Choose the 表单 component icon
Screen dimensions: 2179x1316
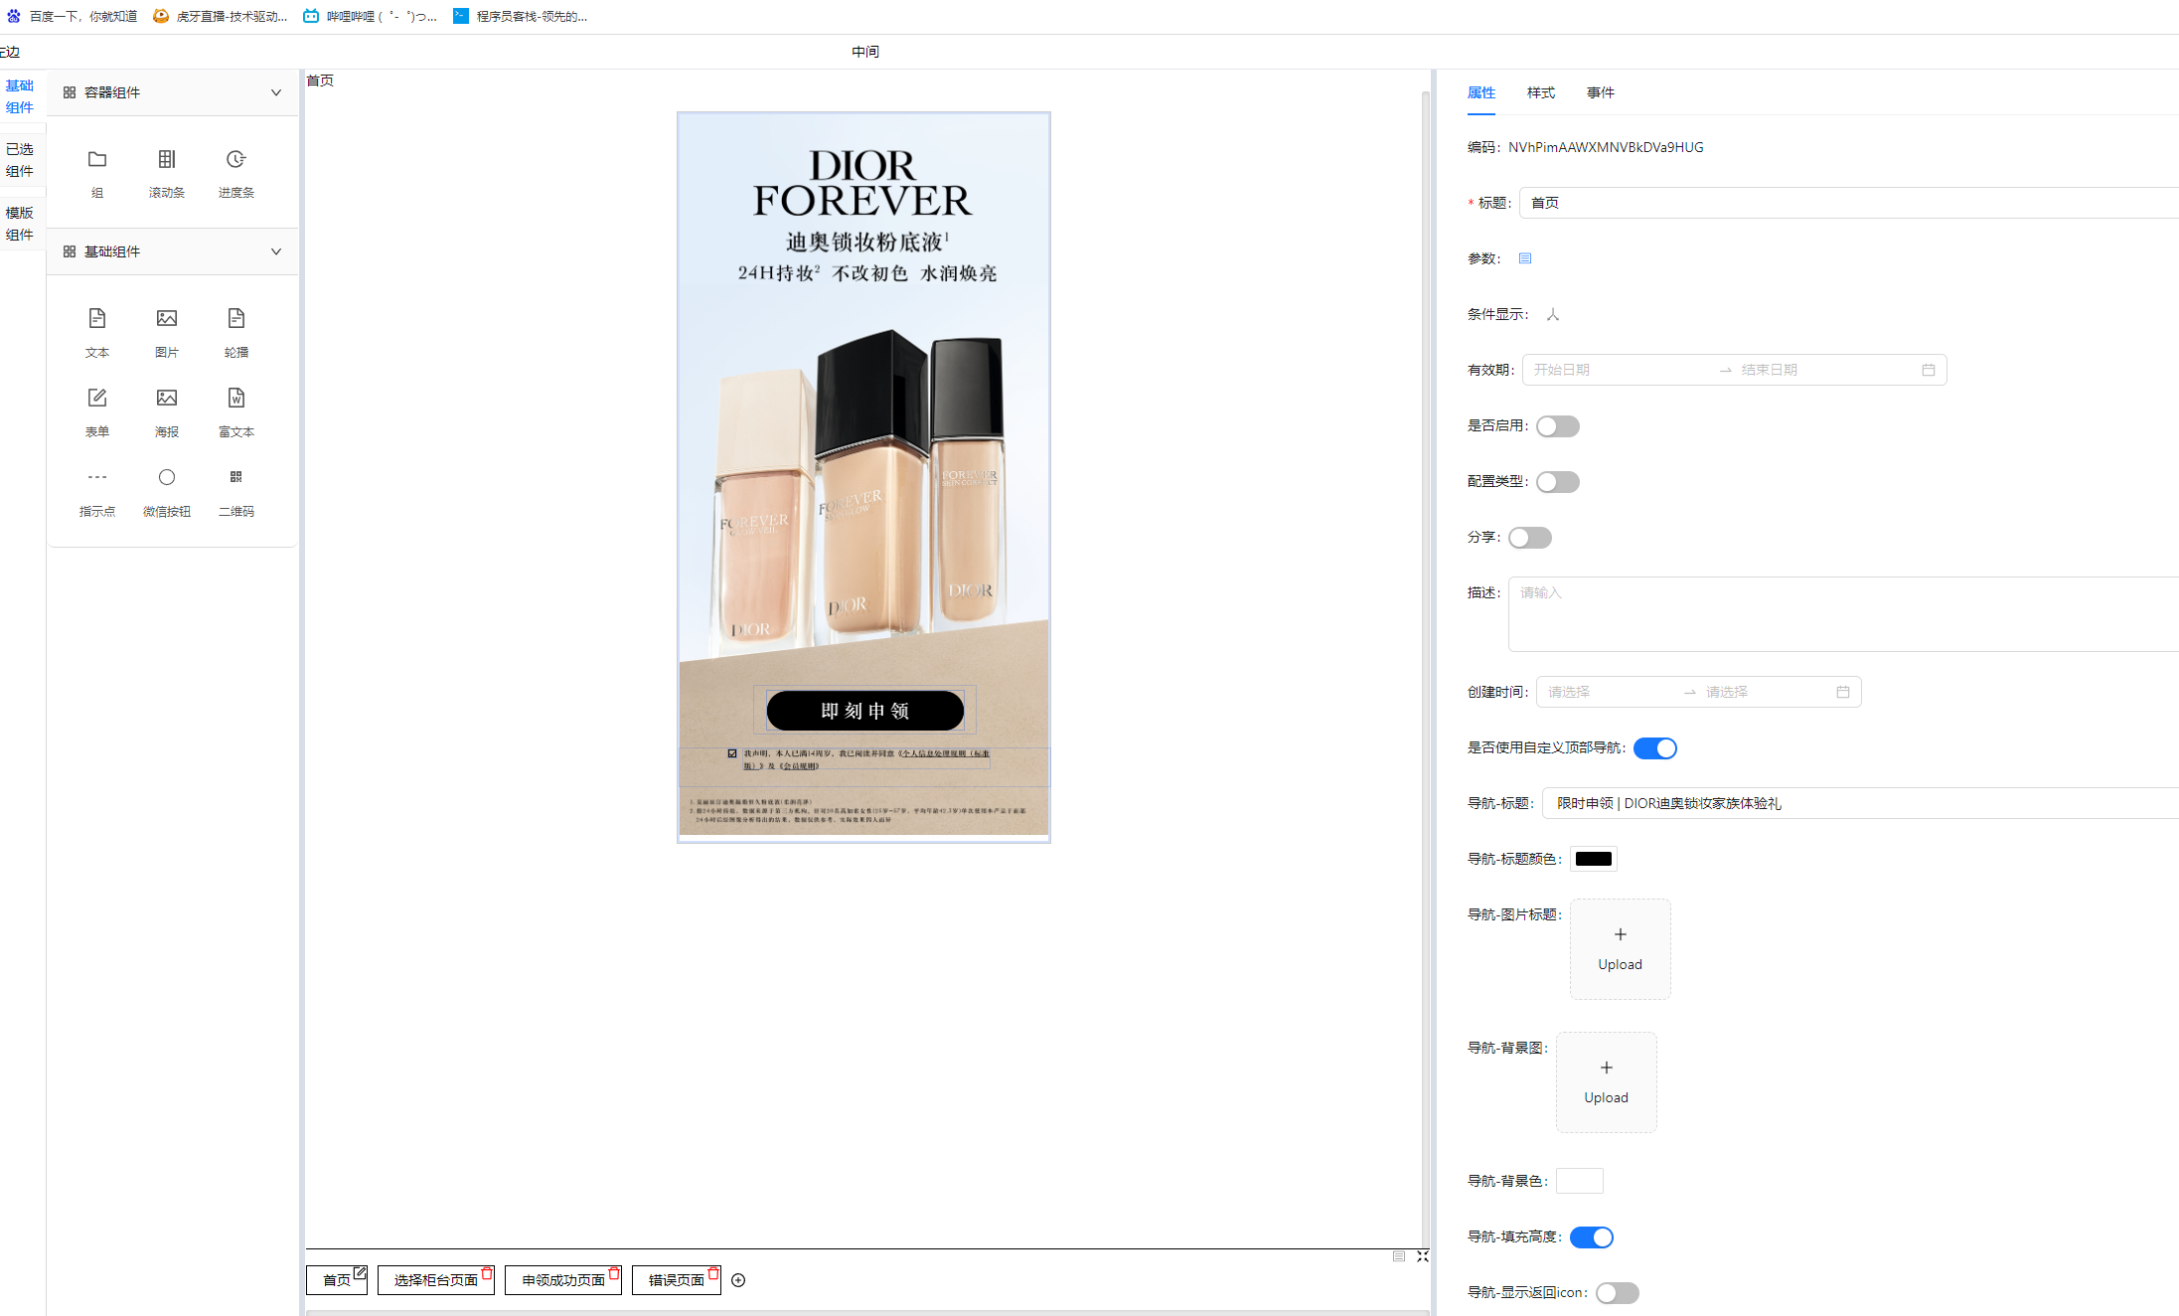(97, 398)
